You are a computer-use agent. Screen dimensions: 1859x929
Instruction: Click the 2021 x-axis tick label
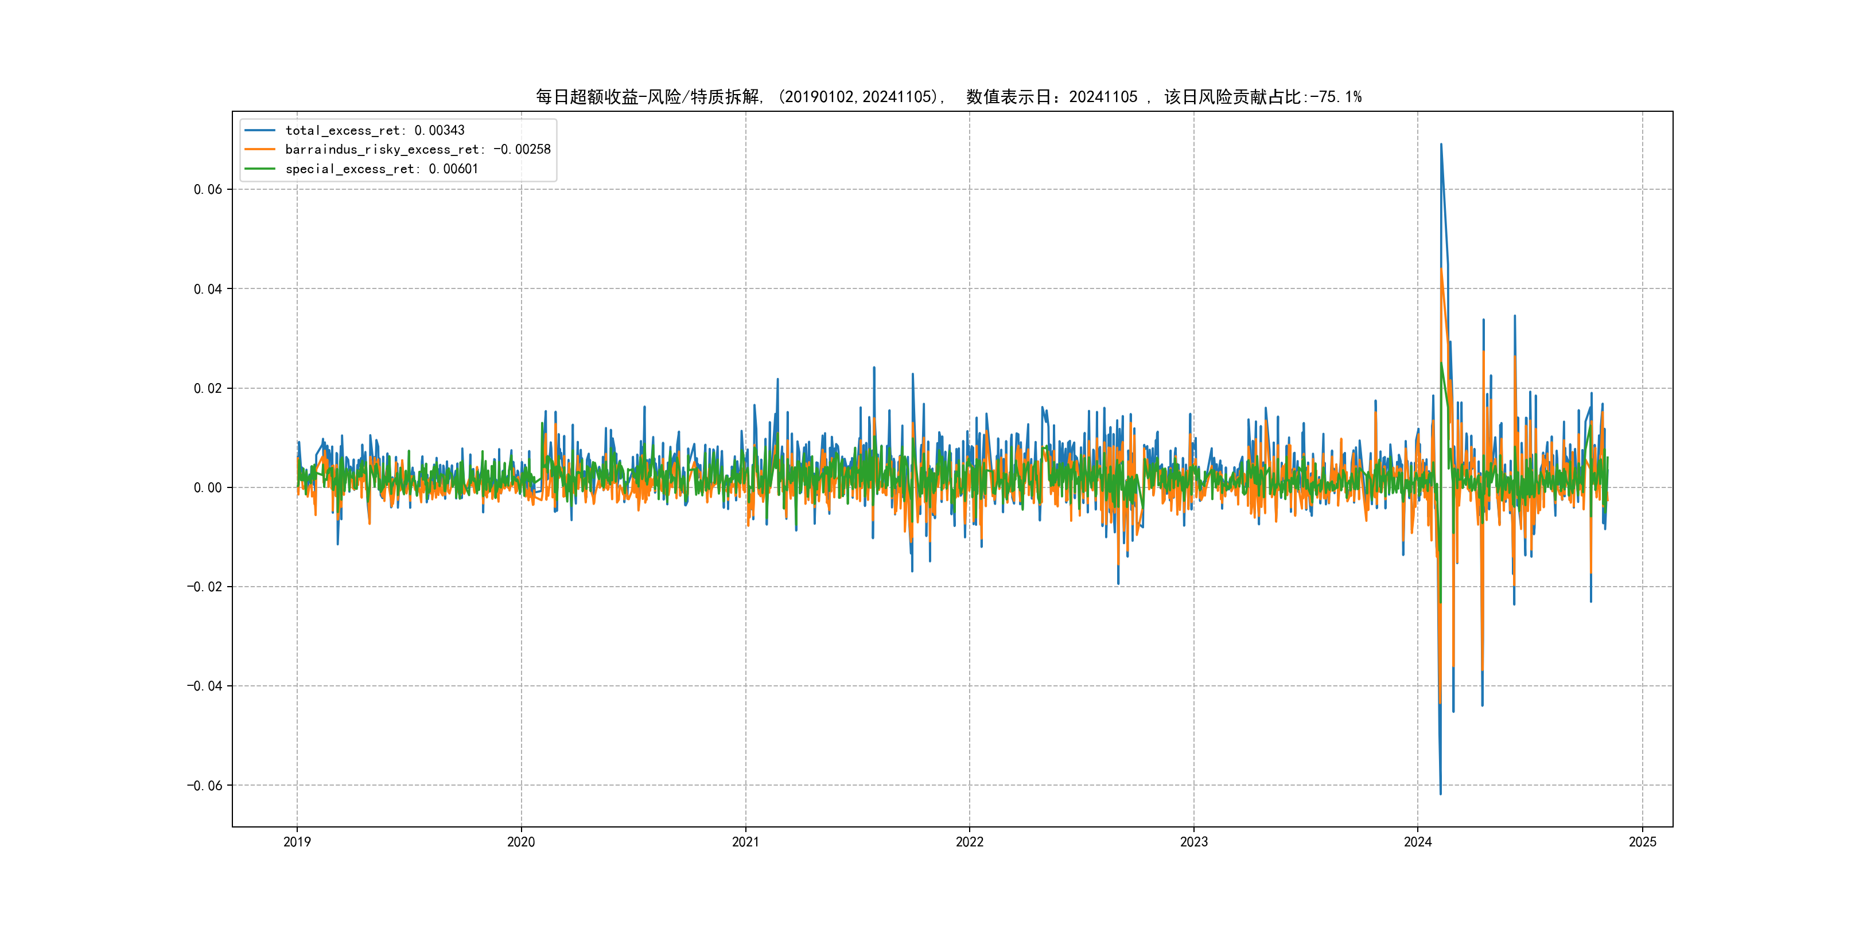coord(745,842)
